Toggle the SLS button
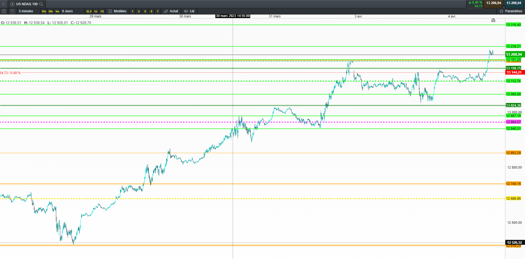525x259 pixels. 89,11
